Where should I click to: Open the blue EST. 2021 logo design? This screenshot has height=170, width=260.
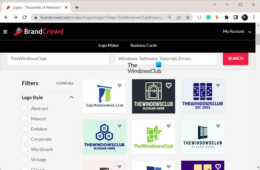tap(203, 96)
